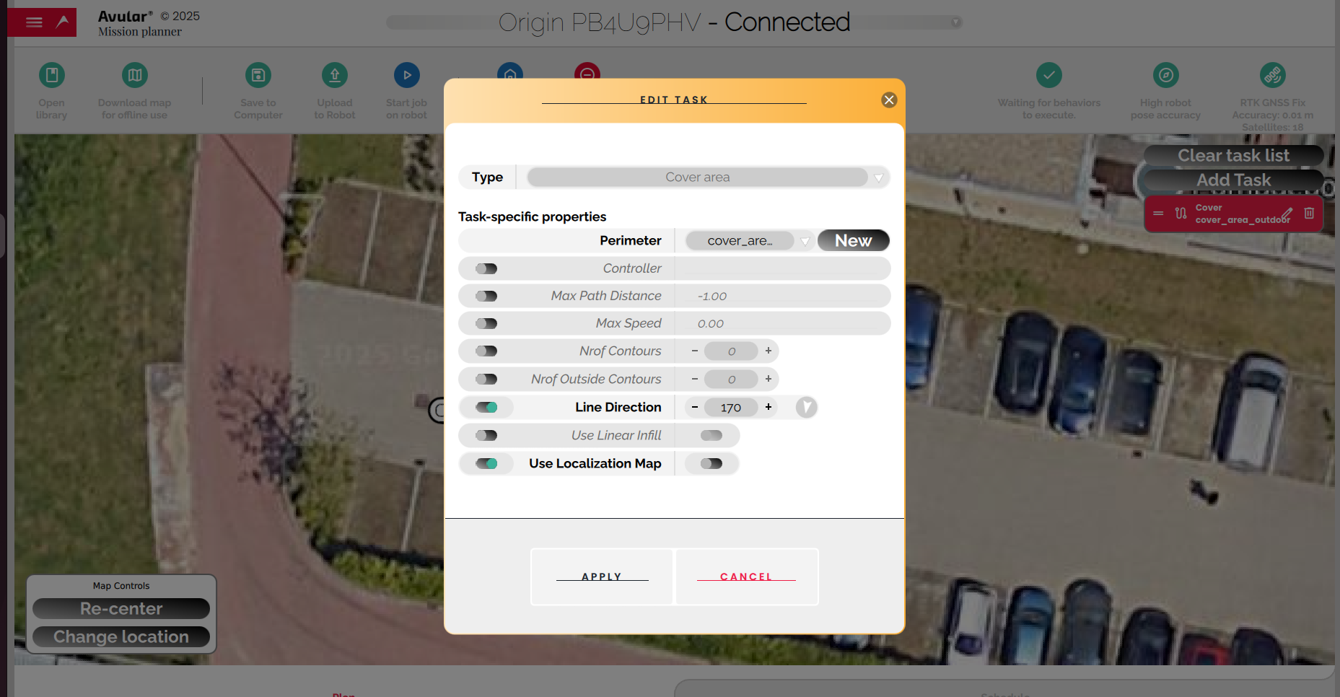Click the Open library icon

coord(51,75)
